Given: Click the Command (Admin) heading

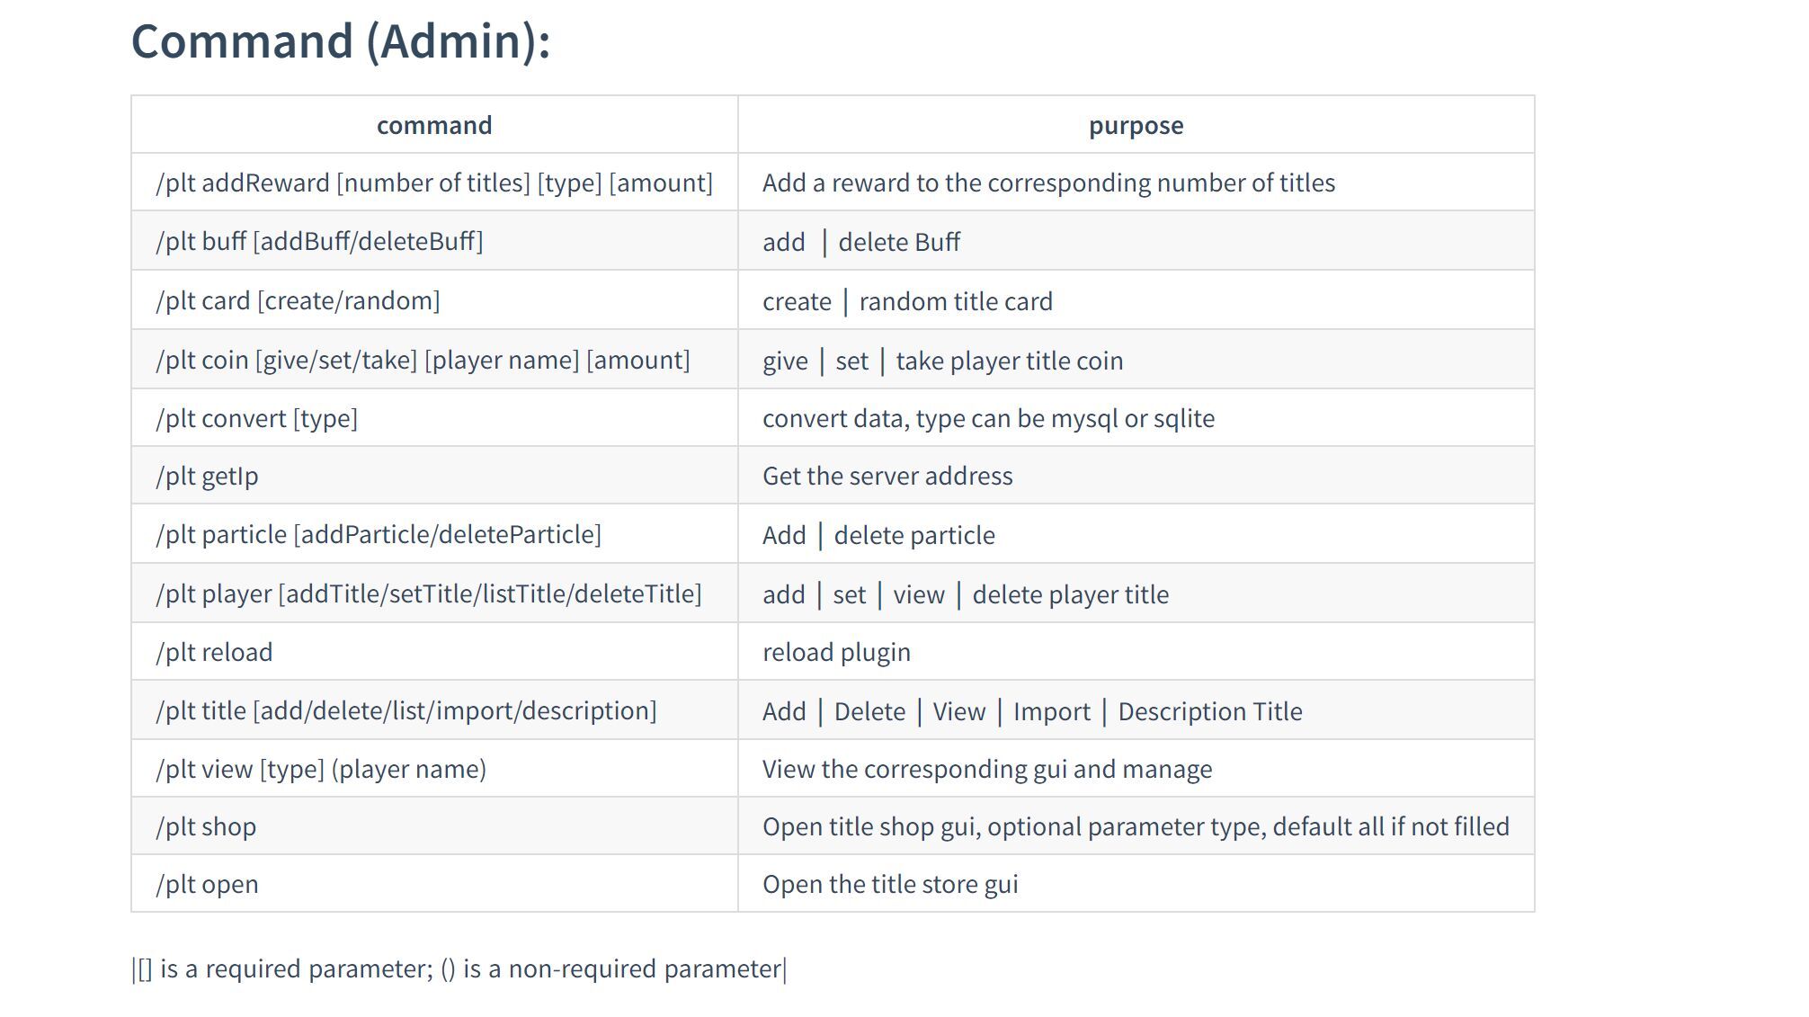Looking at the screenshot, I should pyautogui.click(x=341, y=41).
